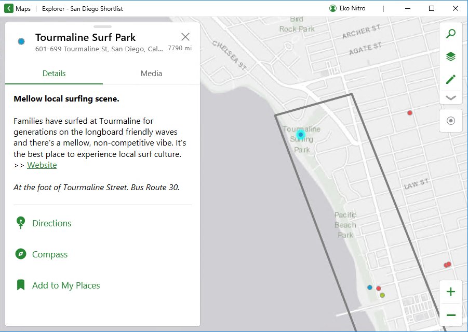Viewport: 468px width, 332px height.
Task: Select the olive green map marker near the beach
Action: 382,295
